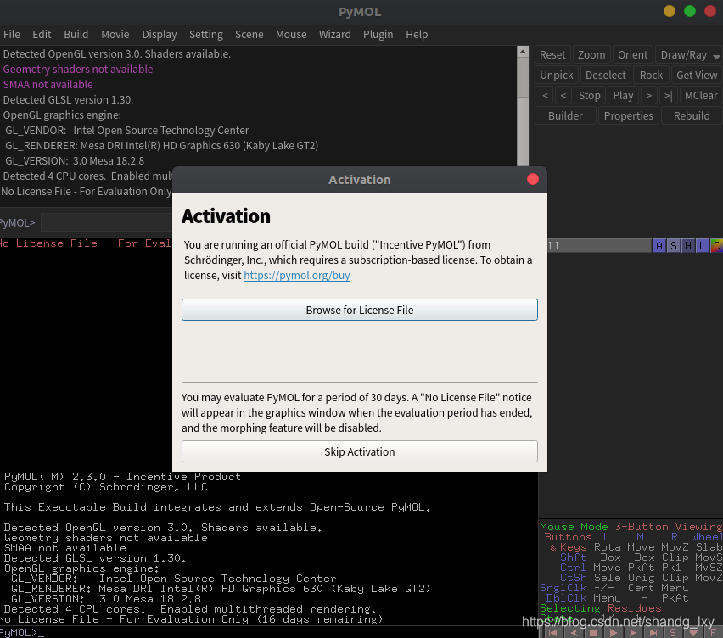Click Browse for License File button
The image size is (723, 638).
(x=360, y=310)
